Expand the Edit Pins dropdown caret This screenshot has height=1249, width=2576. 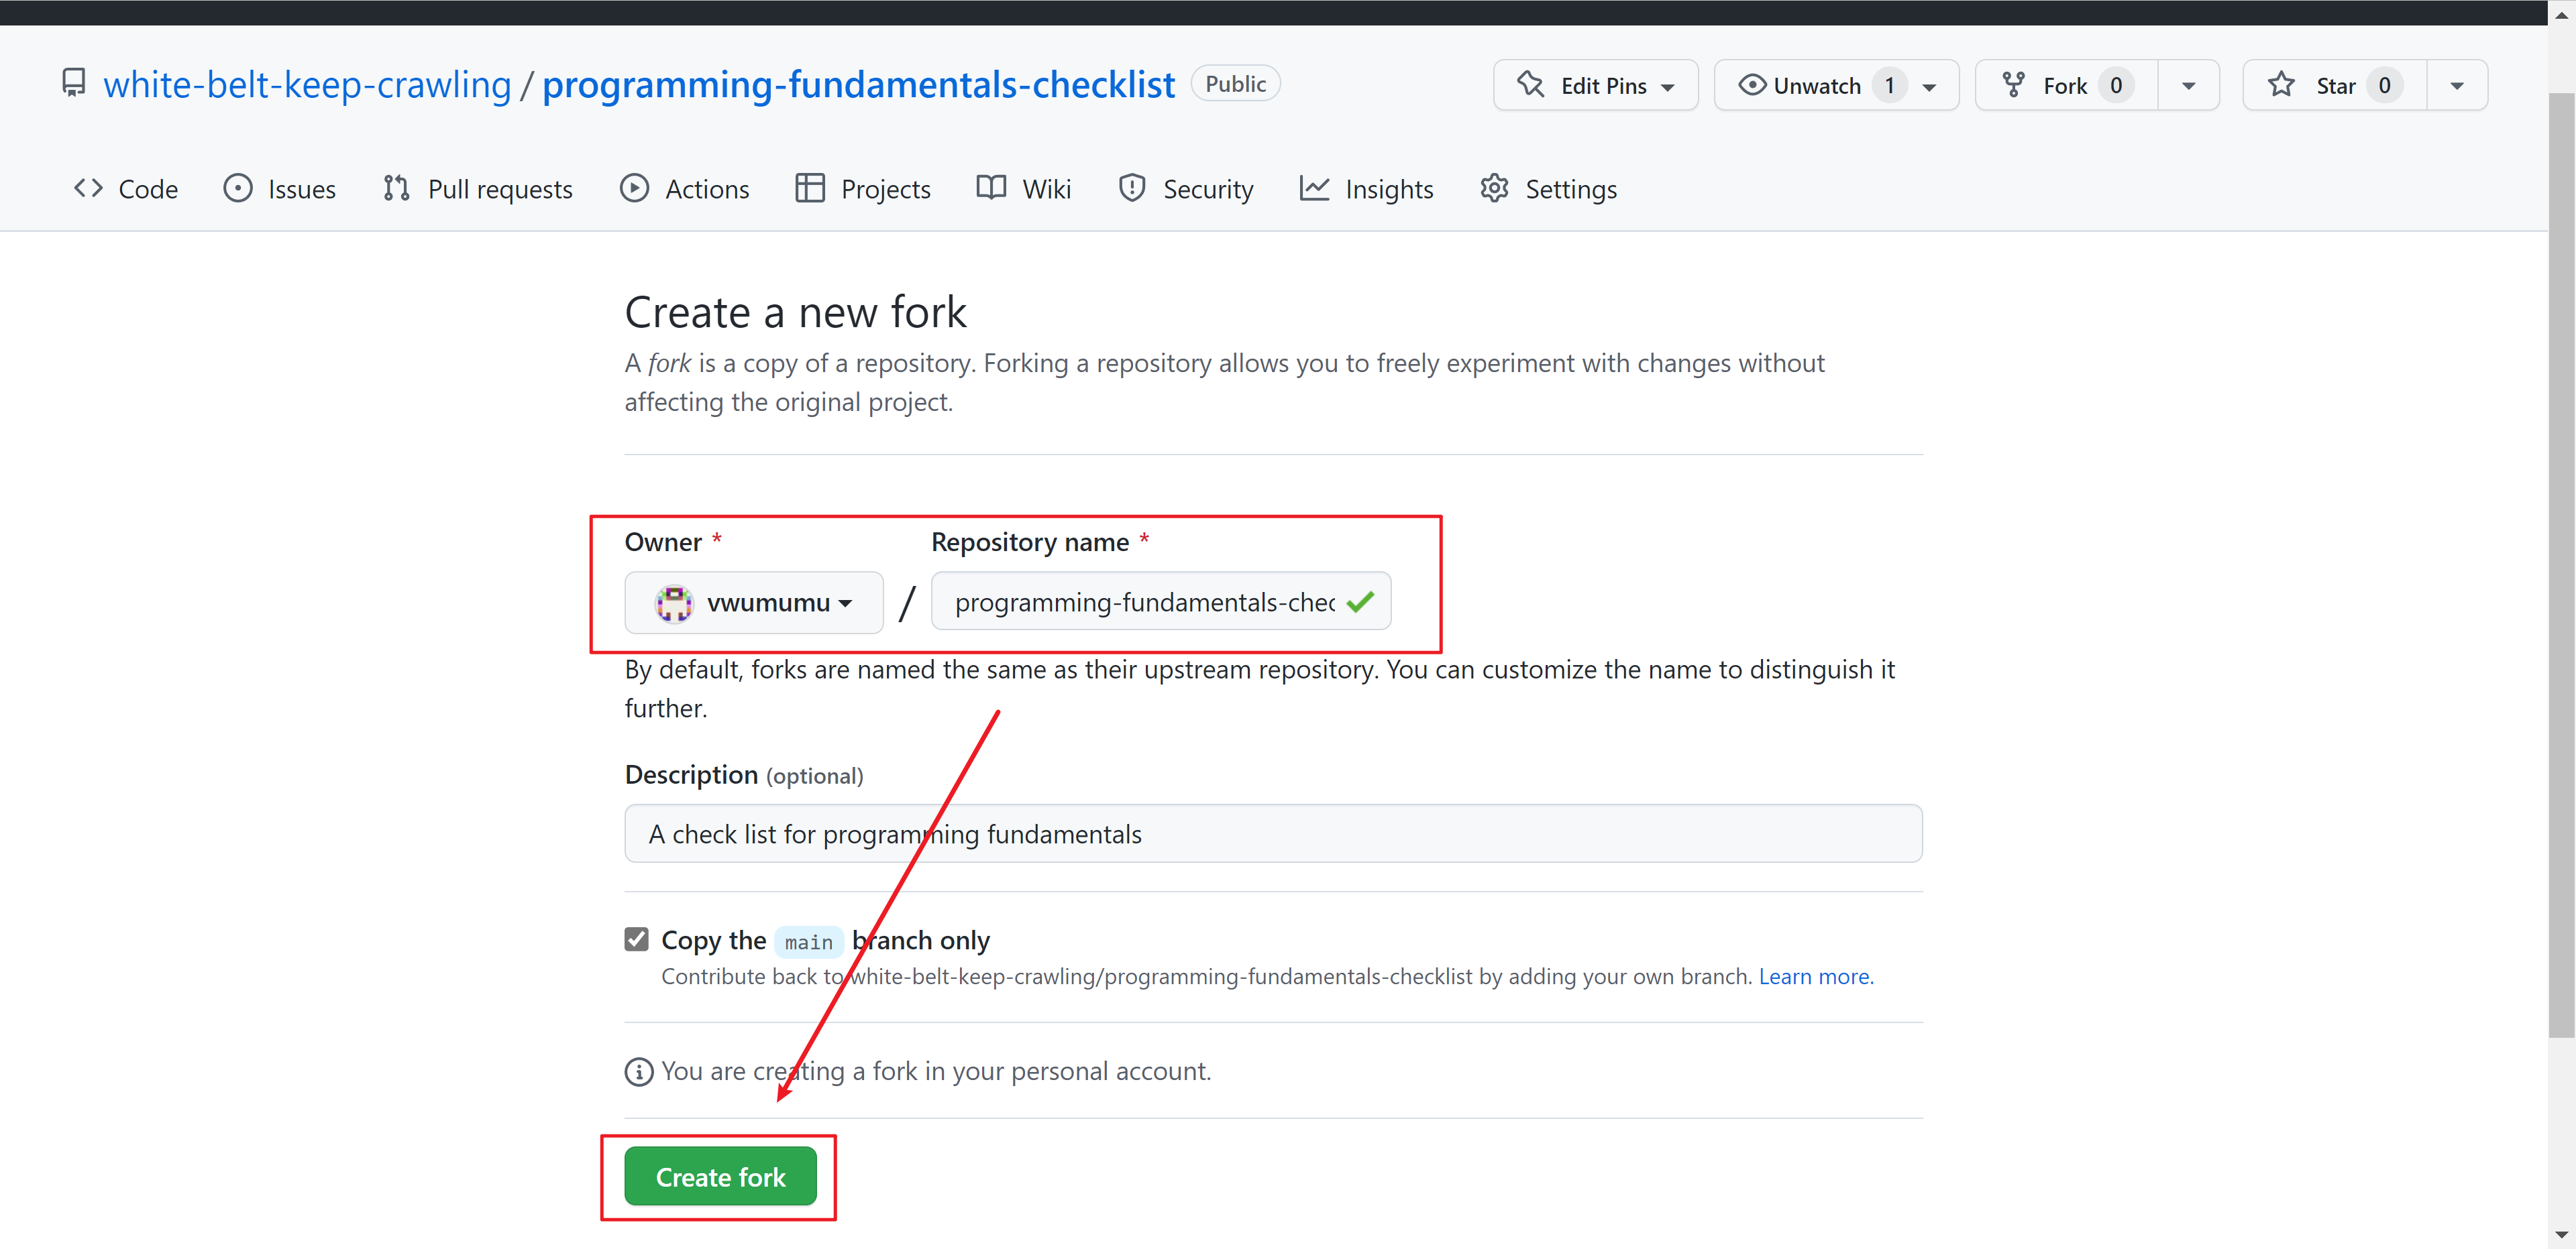point(1668,87)
